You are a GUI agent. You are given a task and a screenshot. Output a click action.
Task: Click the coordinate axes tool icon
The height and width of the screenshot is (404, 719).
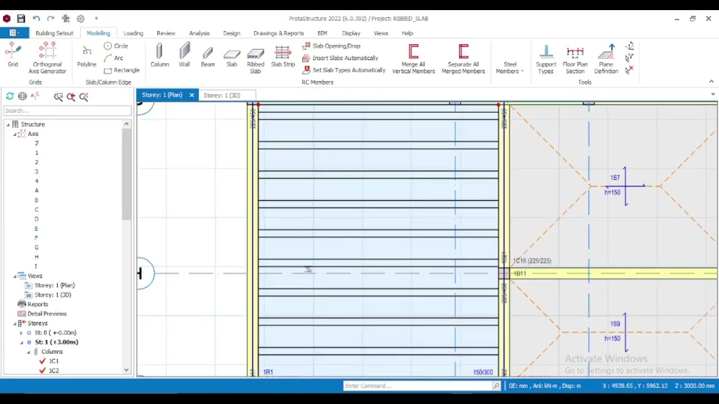pyautogui.click(x=630, y=46)
